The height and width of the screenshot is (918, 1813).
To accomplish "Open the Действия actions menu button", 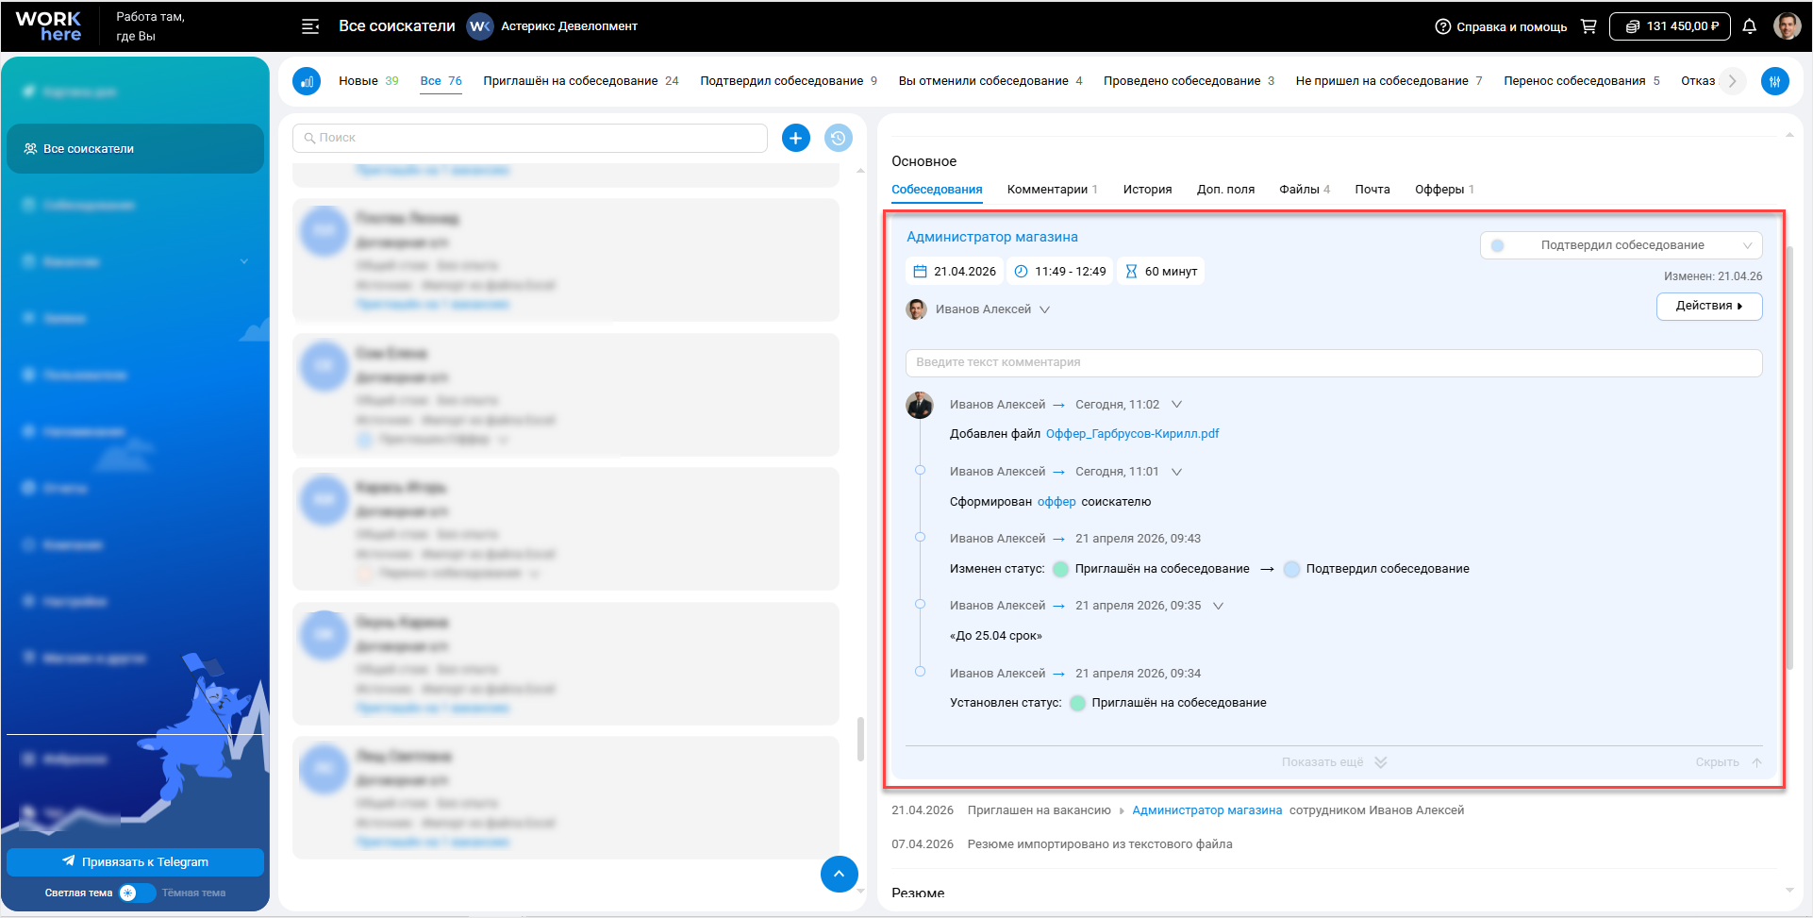I will coord(1709,306).
